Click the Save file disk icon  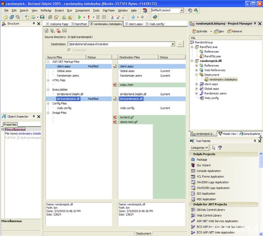tap(42, 17)
